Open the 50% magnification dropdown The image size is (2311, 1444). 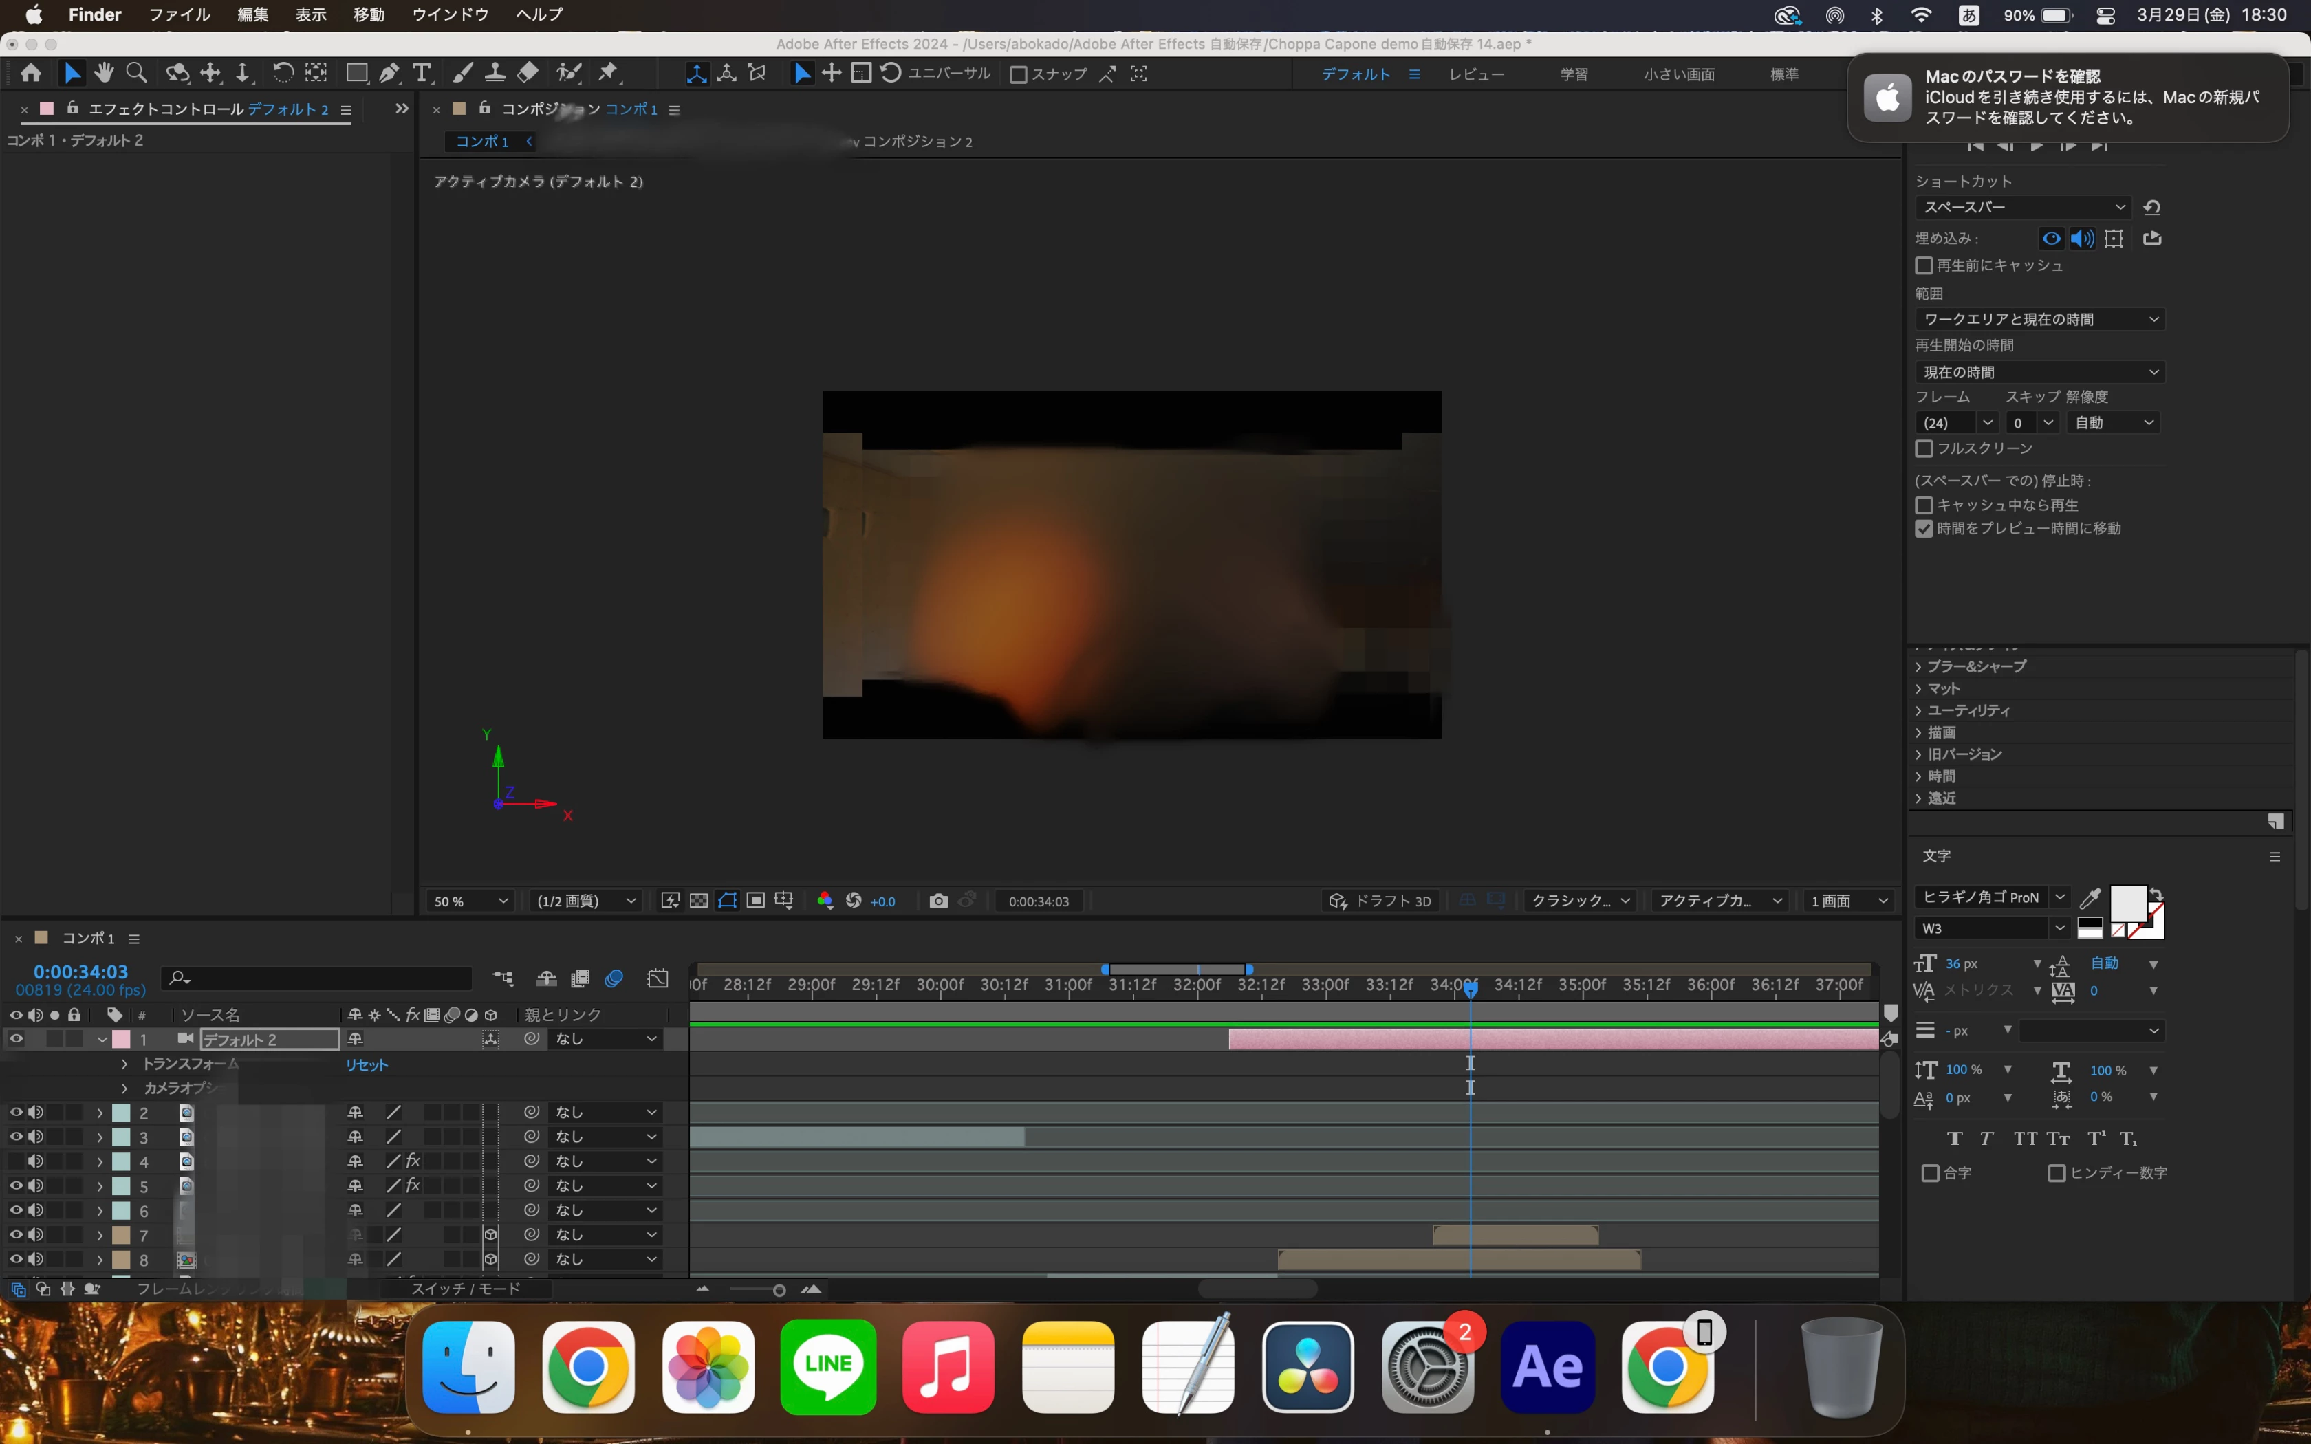tap(472, 901)
